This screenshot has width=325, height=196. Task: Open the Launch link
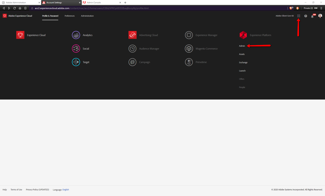click(x=242, y=71)
